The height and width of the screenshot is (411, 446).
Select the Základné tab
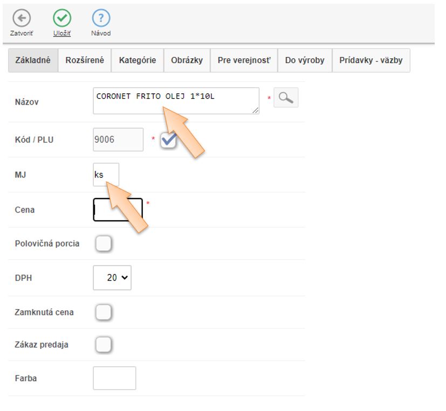point(33,60)
